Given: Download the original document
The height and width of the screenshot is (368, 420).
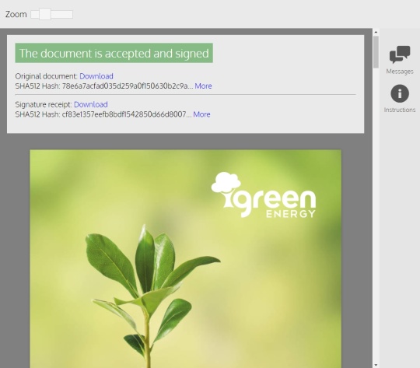Looking at the screenshot, I should tap(96, 76).
